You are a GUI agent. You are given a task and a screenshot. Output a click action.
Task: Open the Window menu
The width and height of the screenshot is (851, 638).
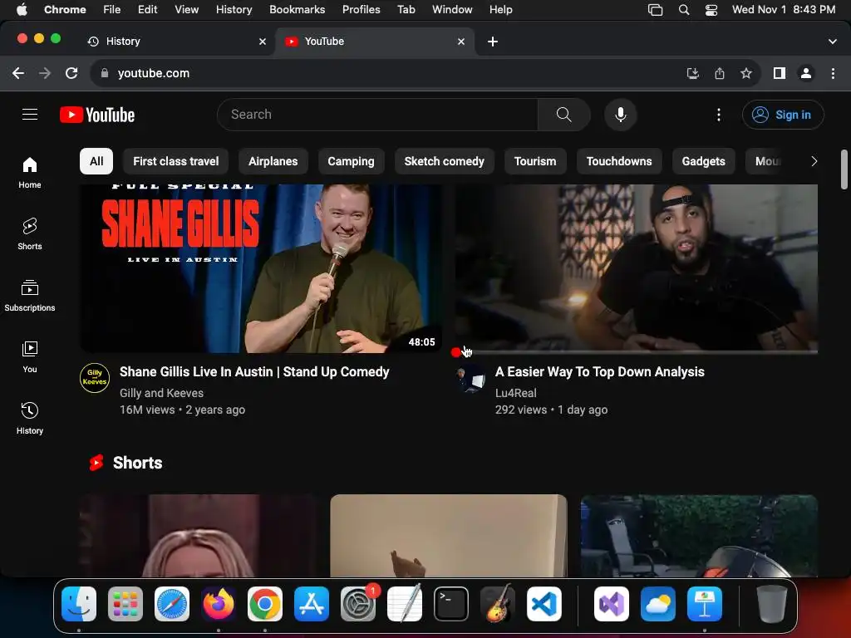tap(452, 10)
